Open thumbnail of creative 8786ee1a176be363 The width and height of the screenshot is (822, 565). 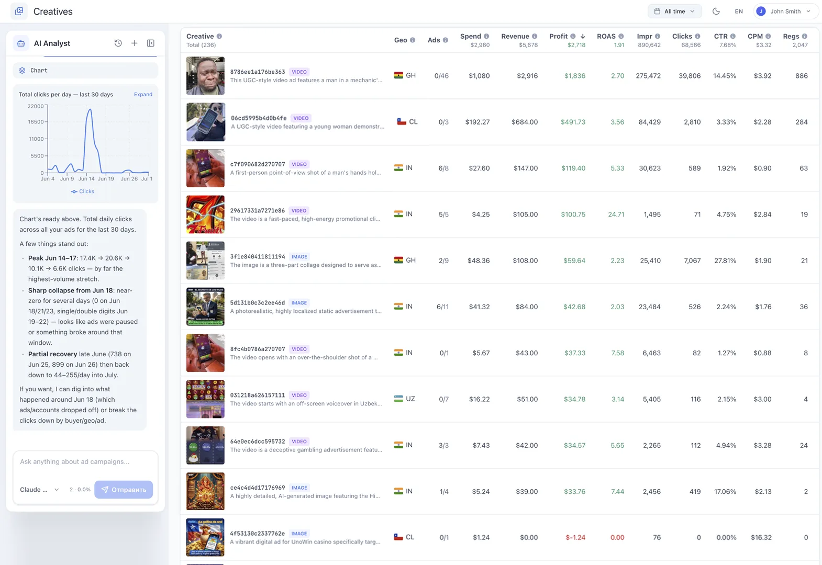click(x=205, y=76)
